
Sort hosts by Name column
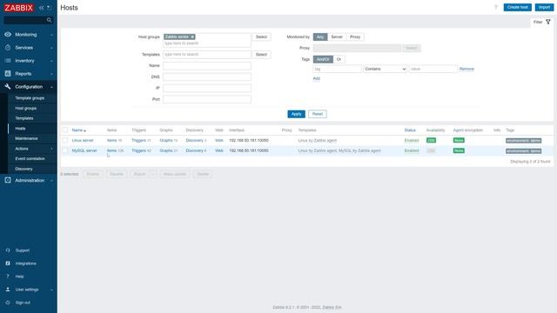point(79,130)
